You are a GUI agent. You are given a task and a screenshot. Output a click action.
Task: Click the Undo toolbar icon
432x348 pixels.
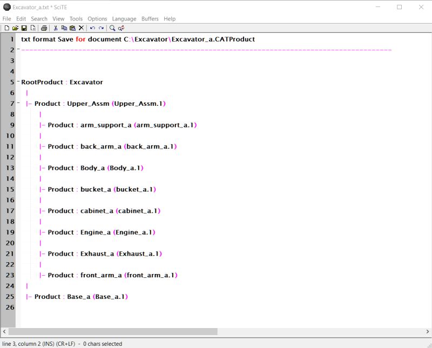tap(92, 28)
